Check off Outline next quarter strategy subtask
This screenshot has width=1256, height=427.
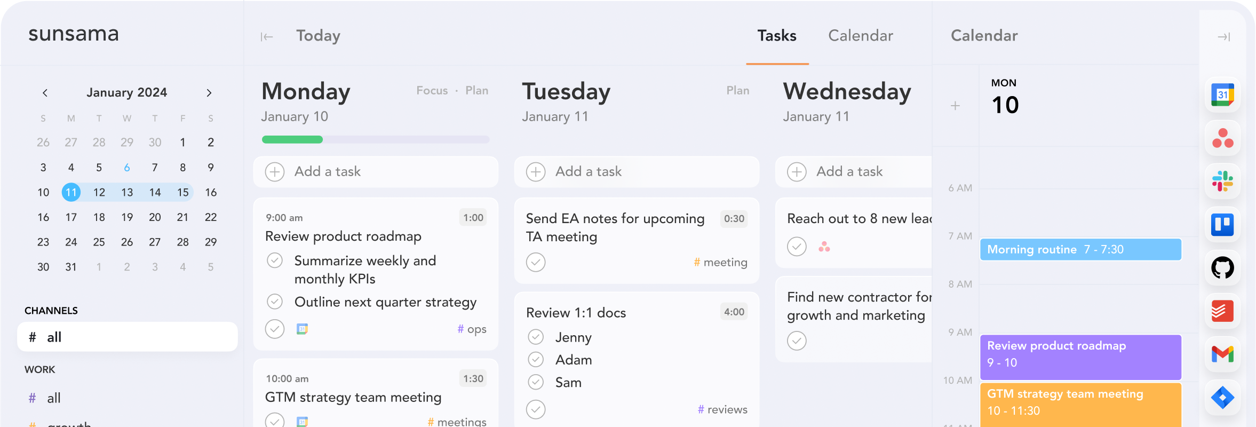[275, 302]
